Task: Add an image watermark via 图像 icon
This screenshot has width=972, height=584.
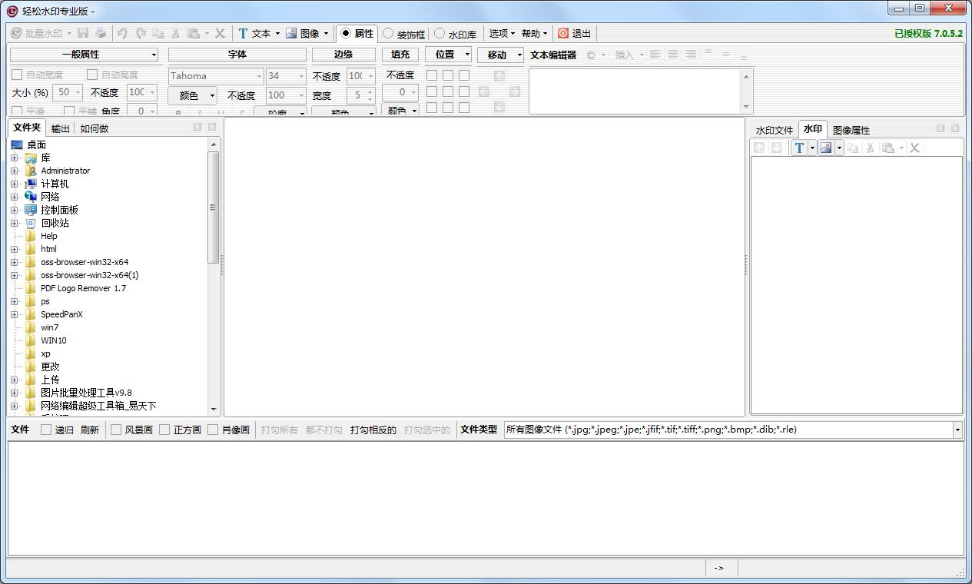Action: tap(291, 33)
